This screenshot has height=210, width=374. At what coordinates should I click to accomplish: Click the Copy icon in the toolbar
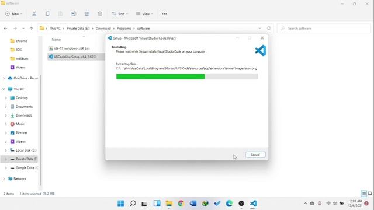pyautogui.click(x=47, y=14)
